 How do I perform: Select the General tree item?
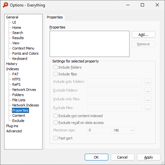(x=12, y=17)
